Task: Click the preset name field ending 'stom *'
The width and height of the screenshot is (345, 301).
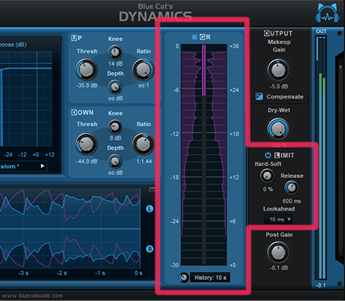Action: (x=24, y=167)
